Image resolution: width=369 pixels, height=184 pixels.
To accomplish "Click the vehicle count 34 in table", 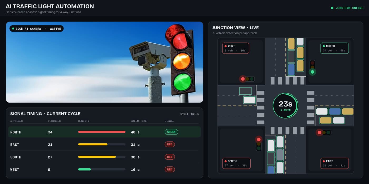I will (x=50, y=132).
